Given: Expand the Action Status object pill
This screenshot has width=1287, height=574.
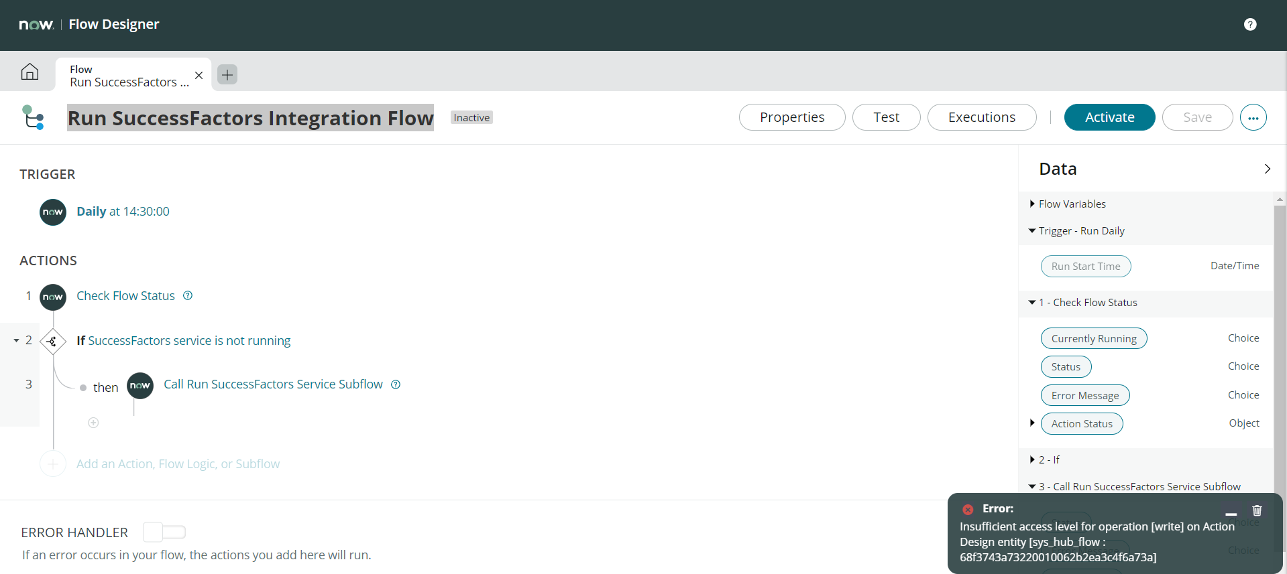Looking at the screenshot, I should (1032, 423).
